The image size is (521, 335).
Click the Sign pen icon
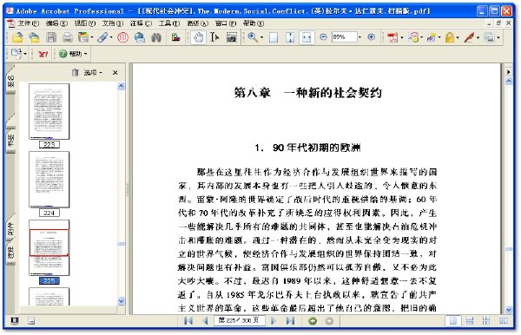click(x=469, y=37)
